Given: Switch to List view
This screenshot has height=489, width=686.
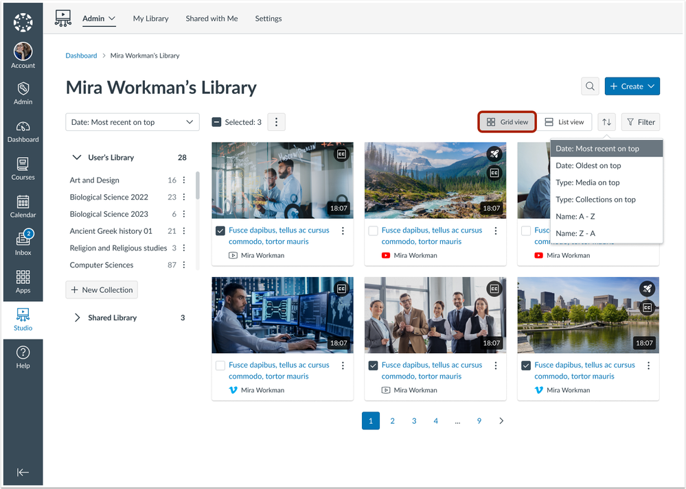Looking at the screenshot, I should tap(564, 122).
